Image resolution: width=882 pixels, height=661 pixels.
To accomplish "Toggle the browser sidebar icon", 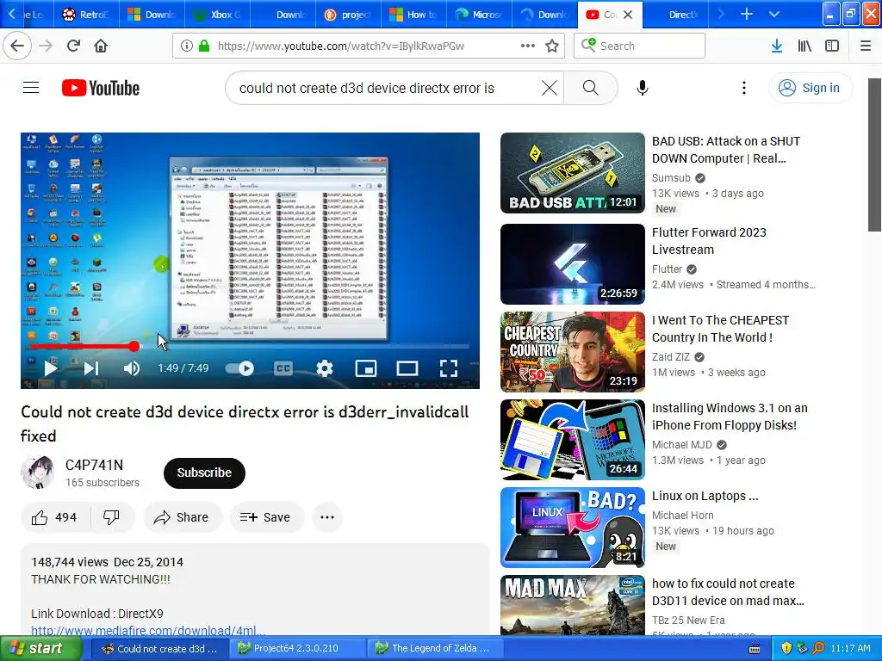I will coord(832,46).
